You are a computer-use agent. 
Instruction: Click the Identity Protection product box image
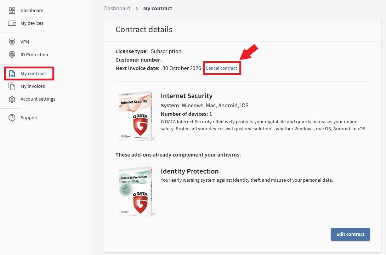136,191
